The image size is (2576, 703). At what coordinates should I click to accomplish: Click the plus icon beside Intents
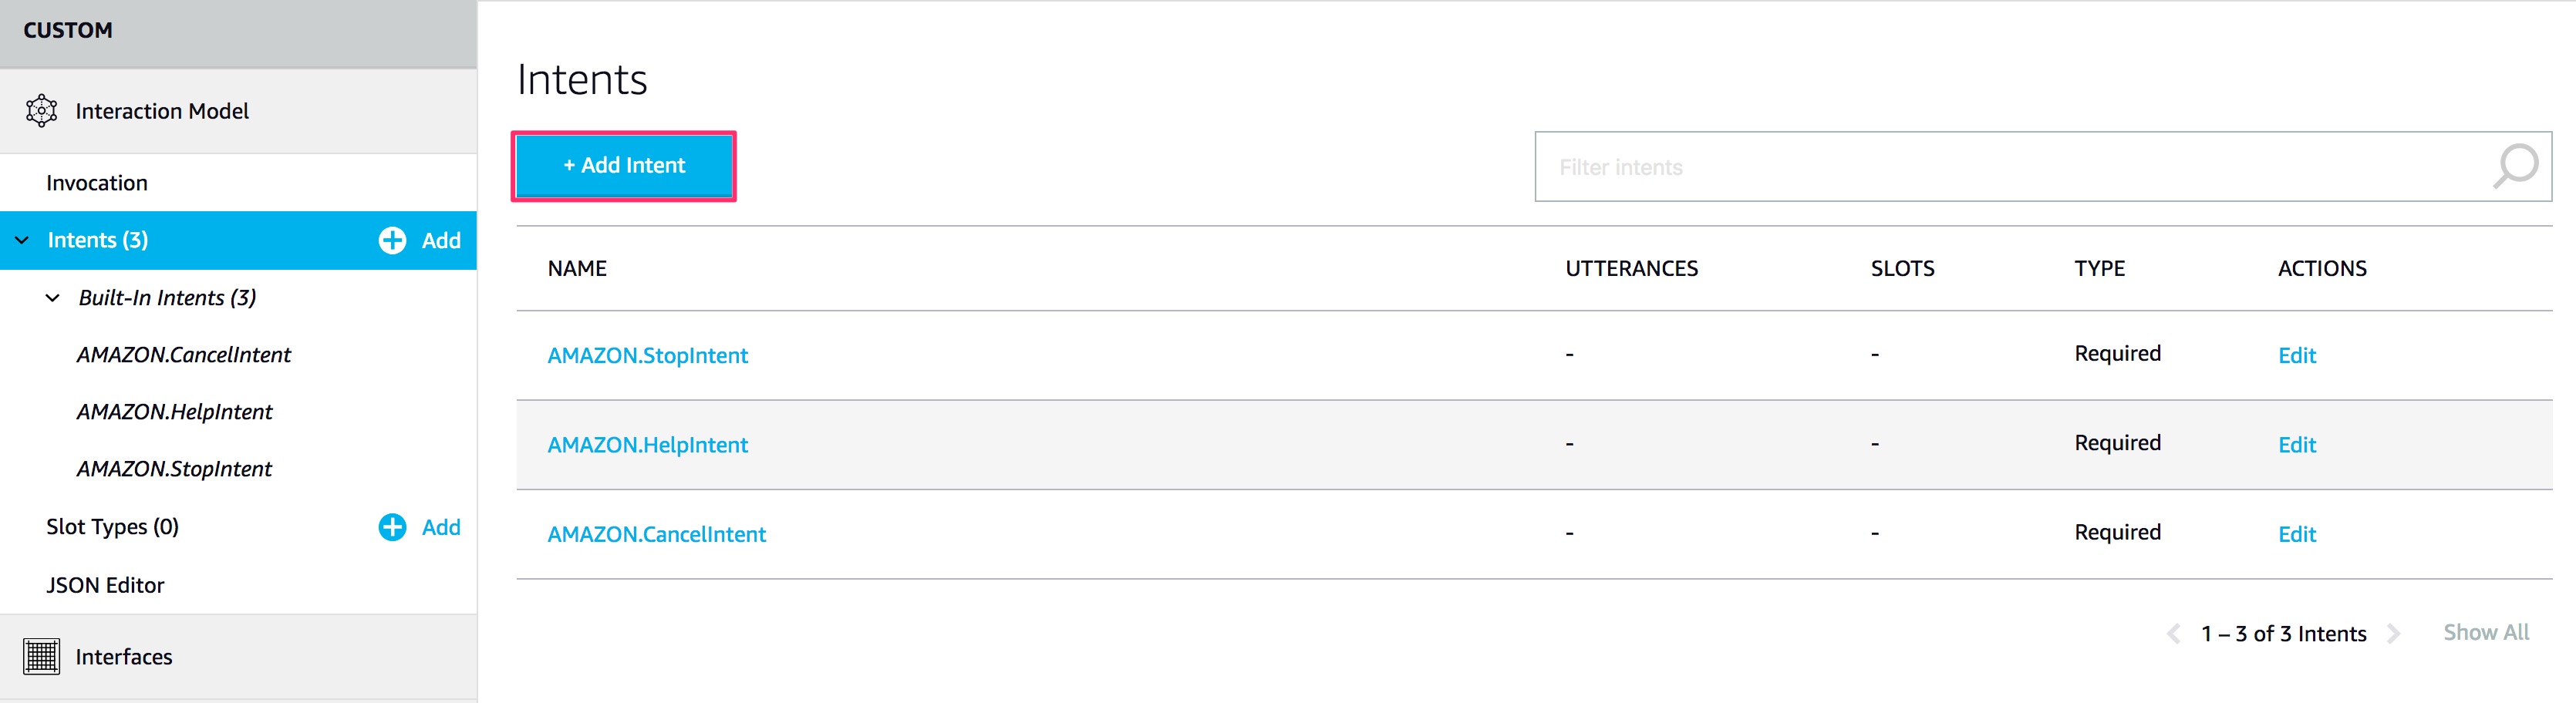pyautogui.click(x=392, y=240)
